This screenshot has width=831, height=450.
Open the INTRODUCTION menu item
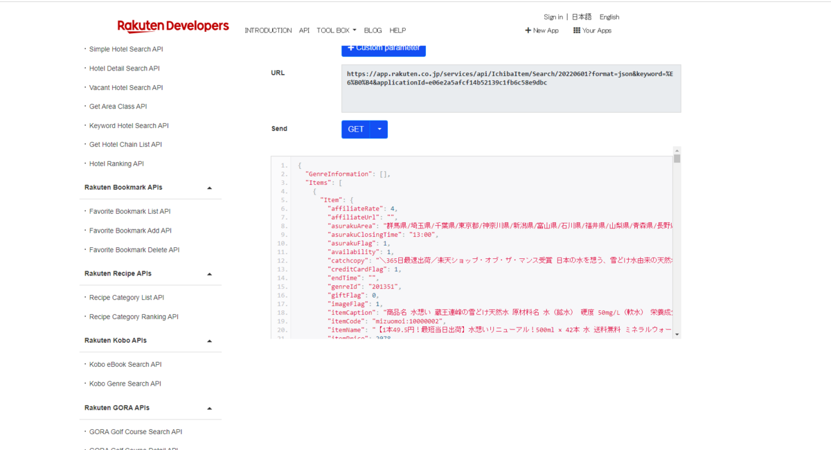click(x=268, y=30)
